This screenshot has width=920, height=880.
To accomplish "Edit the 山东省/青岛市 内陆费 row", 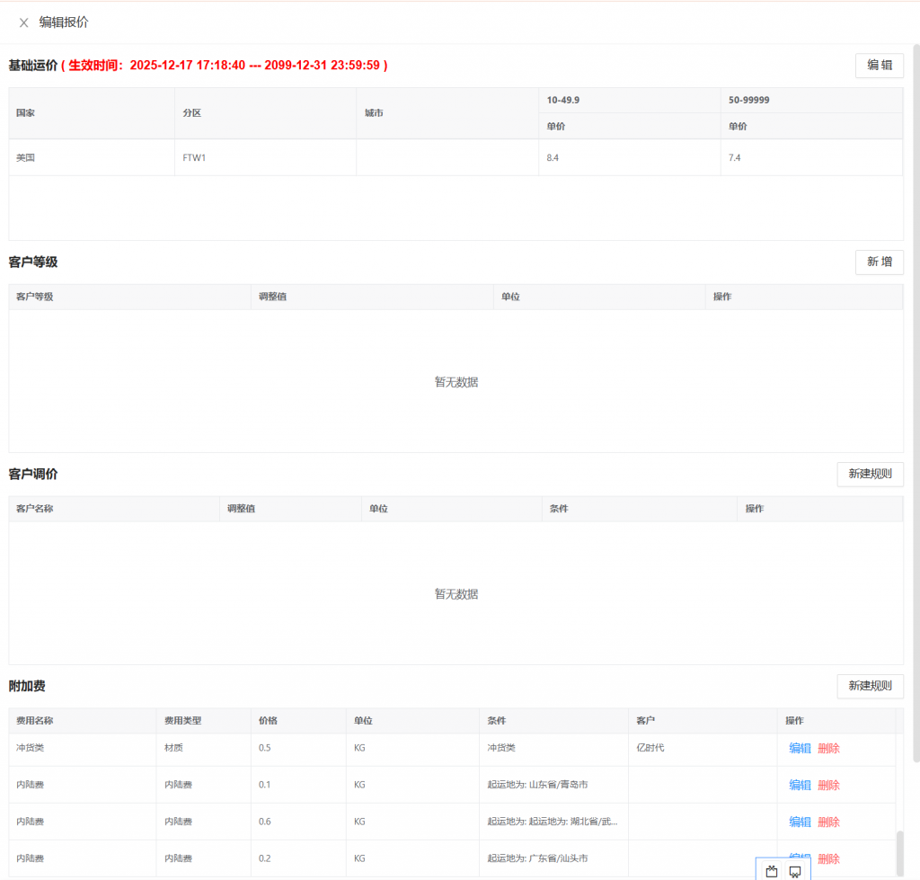I will point(800,785).
